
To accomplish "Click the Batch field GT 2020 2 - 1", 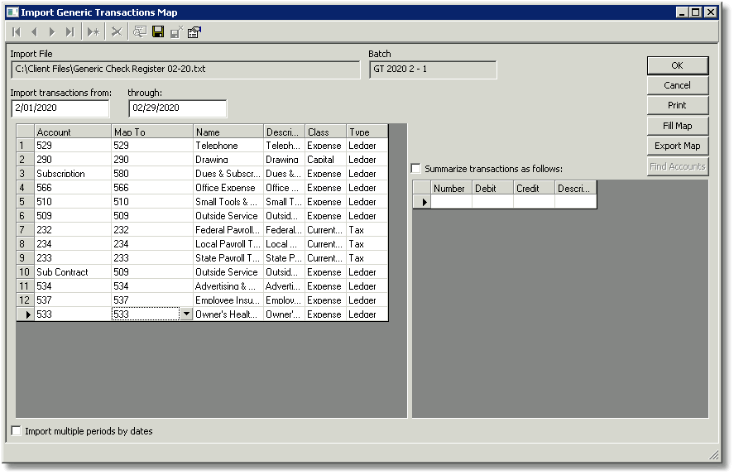I will tap(433, 70).
